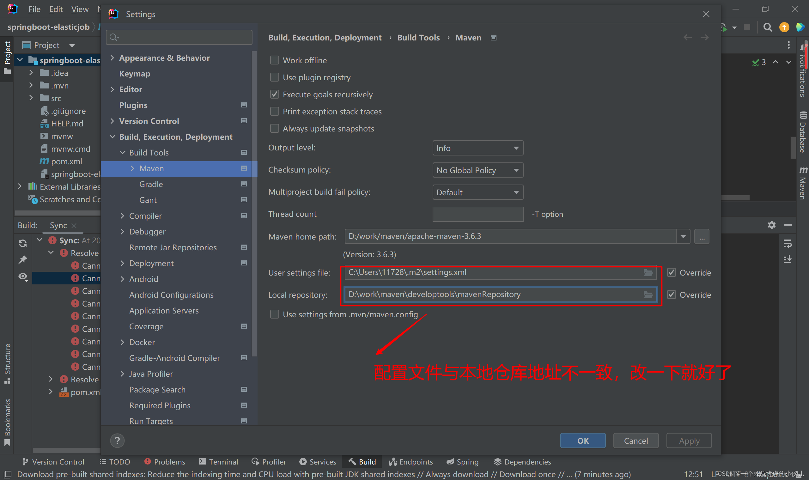Click the Thread count input field
This screenshot has width=809, height=480.
point(477,214)
